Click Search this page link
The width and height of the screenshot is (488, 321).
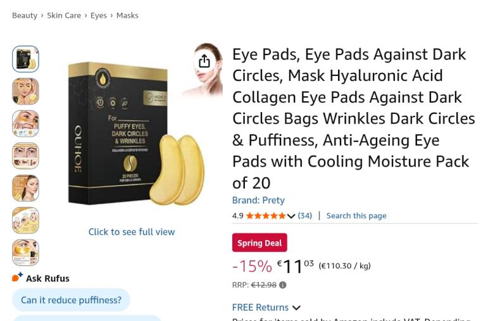pos(356,216)
